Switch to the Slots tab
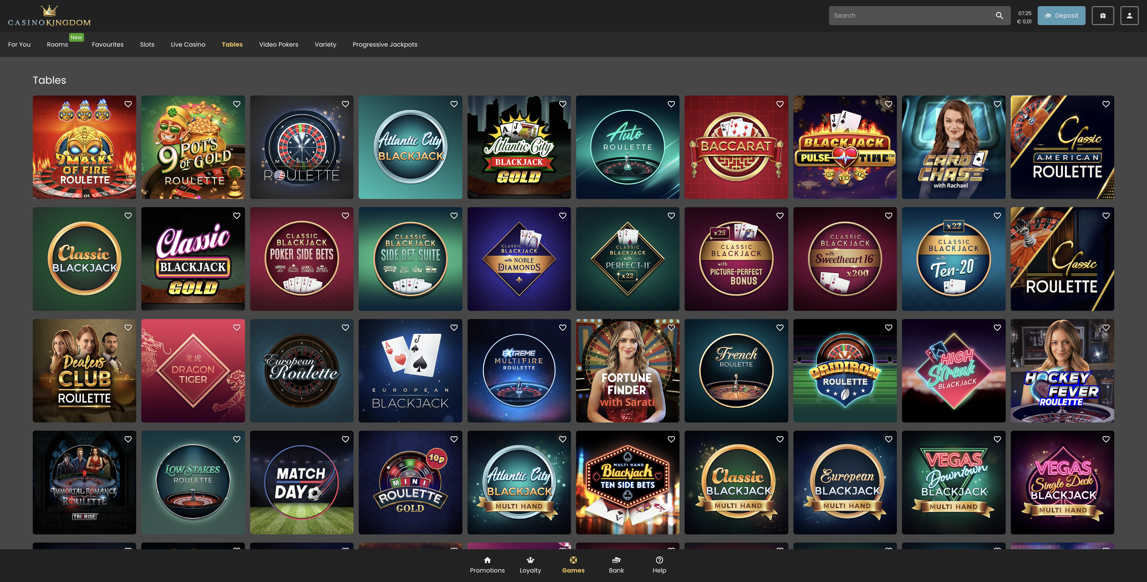The image size is (1147, 582). [x=147, y=45]
